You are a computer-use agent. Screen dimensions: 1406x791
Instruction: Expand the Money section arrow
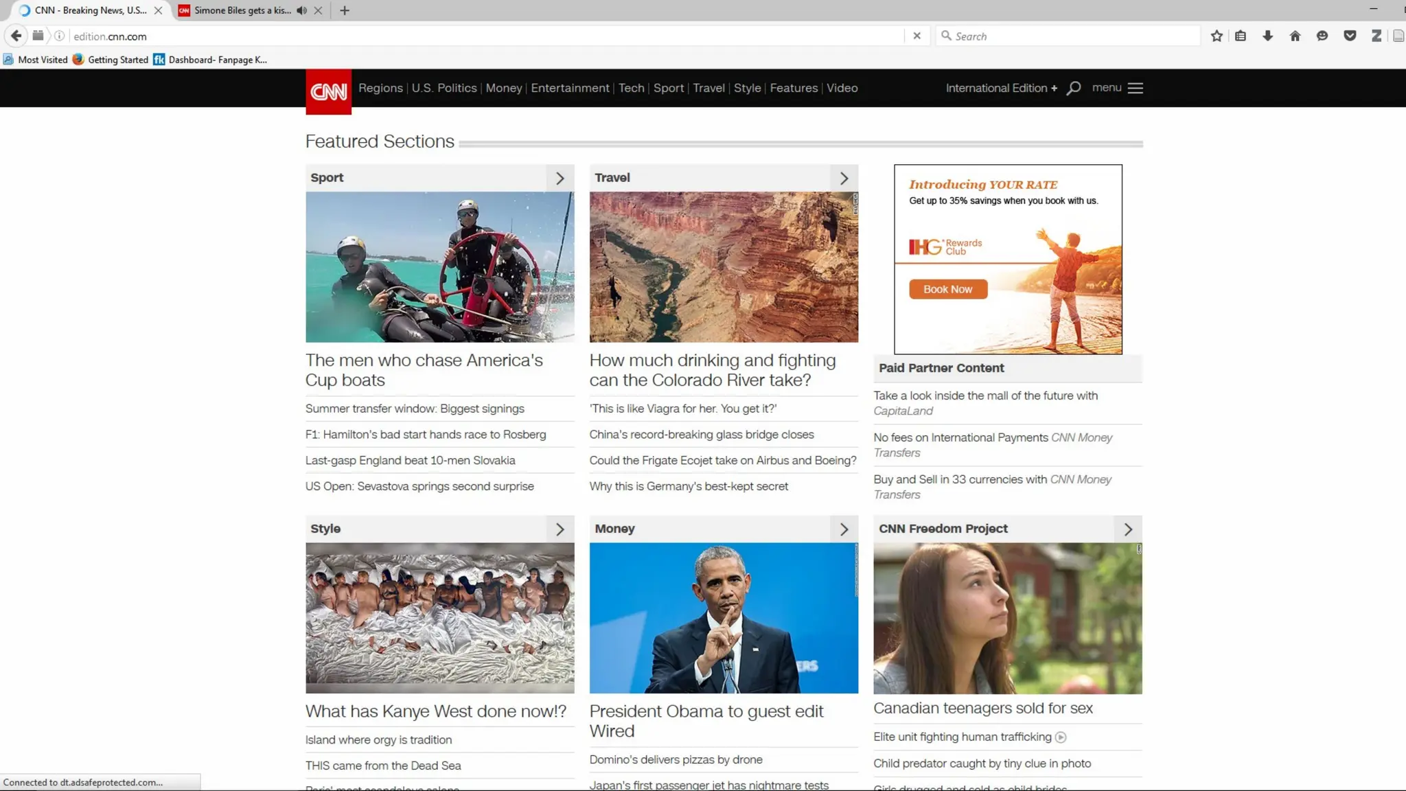(844, 529)
